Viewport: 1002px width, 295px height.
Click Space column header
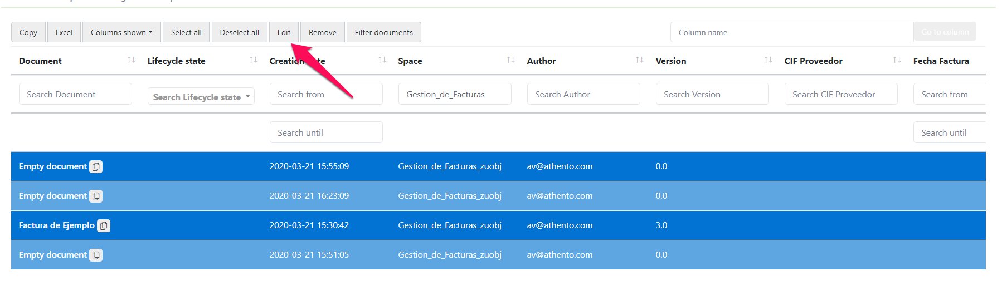coord(410,61)
